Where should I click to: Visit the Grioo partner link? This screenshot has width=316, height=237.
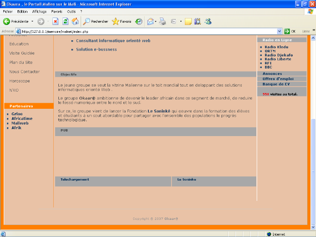point(17,114)
